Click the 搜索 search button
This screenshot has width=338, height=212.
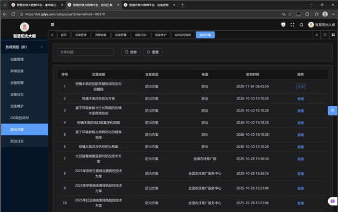131,52
